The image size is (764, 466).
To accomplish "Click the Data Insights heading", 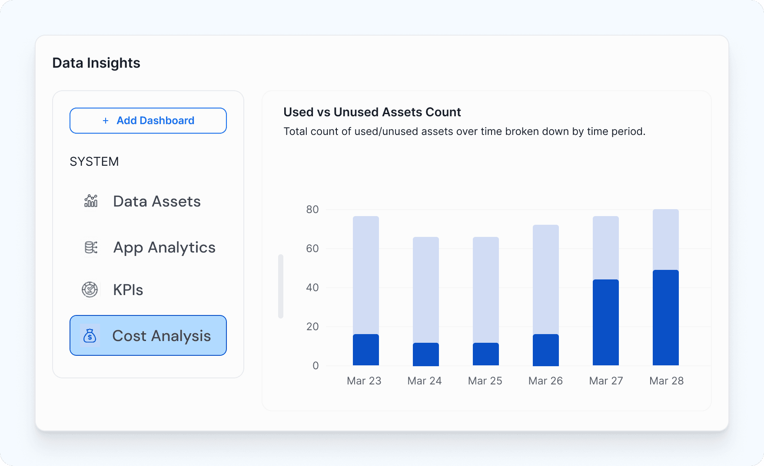I will [x=96, y=63].
